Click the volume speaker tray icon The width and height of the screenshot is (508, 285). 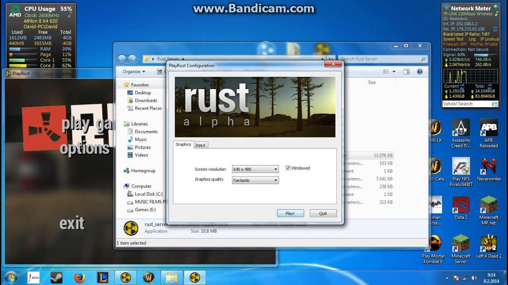474,278
